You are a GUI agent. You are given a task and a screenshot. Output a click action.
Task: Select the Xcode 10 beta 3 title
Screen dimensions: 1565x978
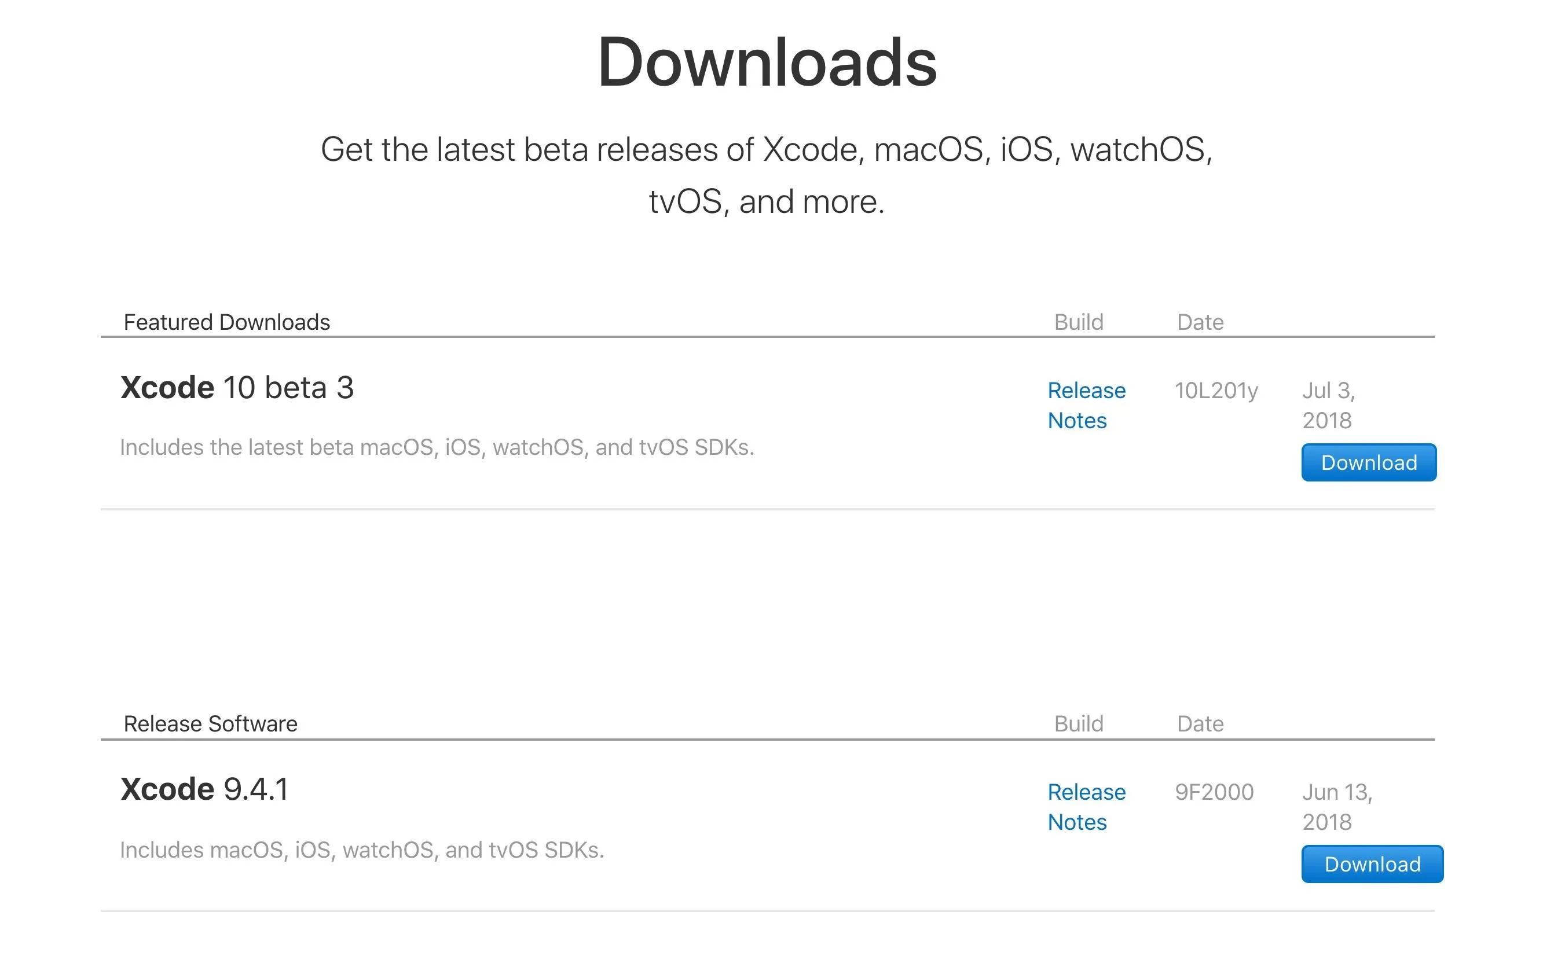click(237, 388)
